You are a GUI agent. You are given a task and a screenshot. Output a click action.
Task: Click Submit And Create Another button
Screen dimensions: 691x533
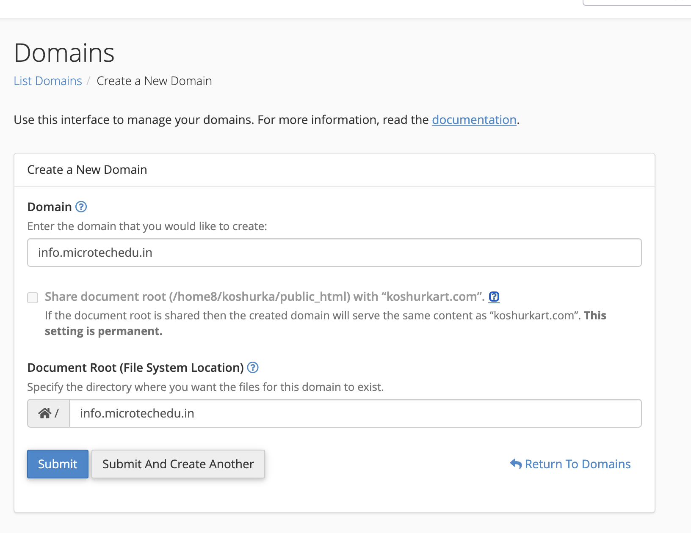click(178, 464)
